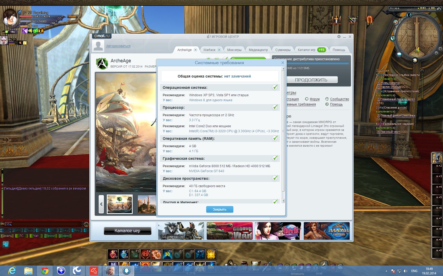Click the running figure icon atop minimap
Viewport: 443px width, 276px height.
409,15
